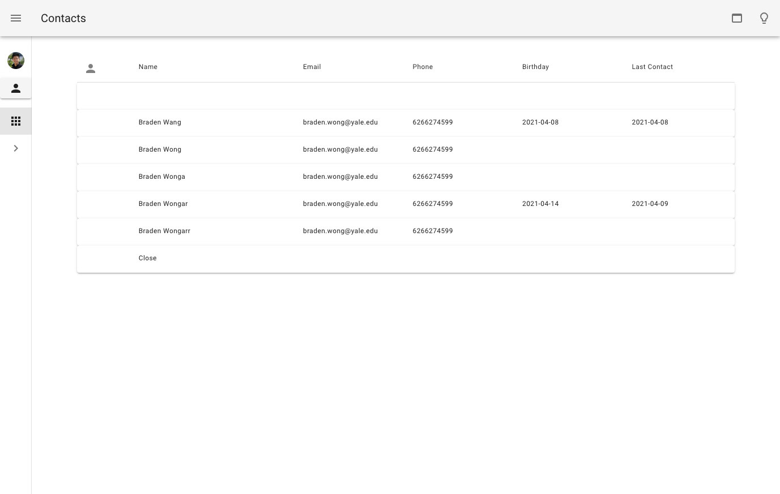Image resolution: width=780 pixels, height=494 pixels.
Task: Select the Braden Wonga name cell
Action: pyautogui.click(x=162, y=177)
